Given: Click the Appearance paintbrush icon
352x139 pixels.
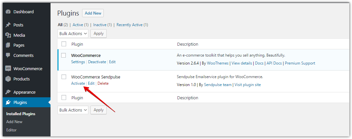Looking at the screenshot, I should click(8, 92).
